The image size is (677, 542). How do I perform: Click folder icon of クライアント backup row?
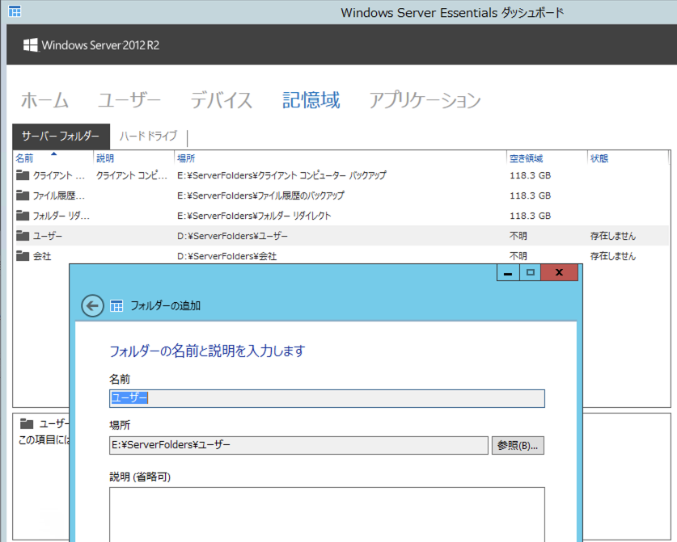[x=23, y=175]
